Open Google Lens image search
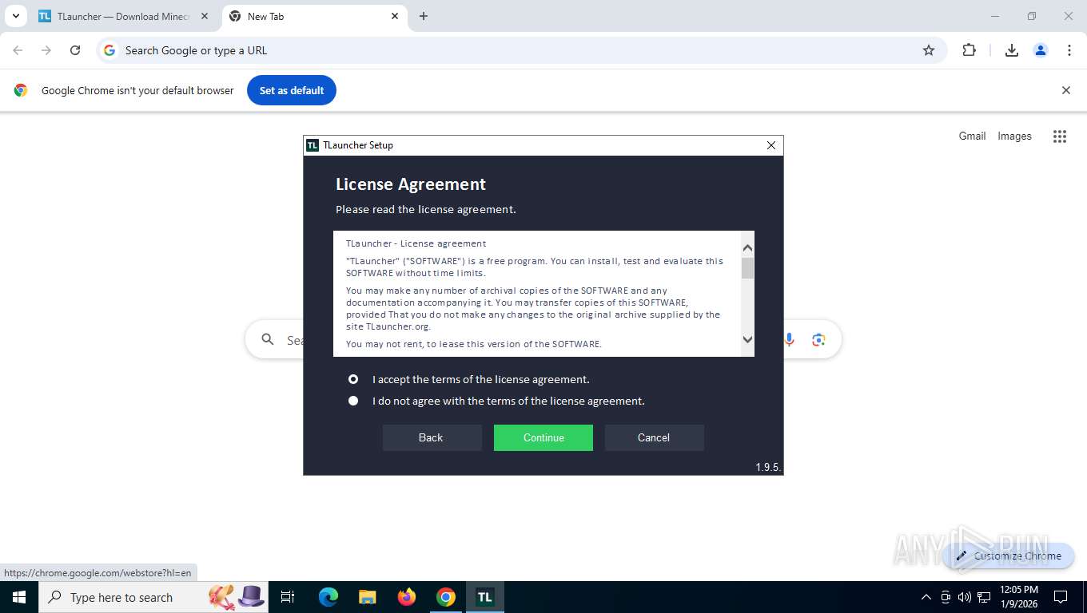This screenshot has height=613, width=1087. click(818, 340)
